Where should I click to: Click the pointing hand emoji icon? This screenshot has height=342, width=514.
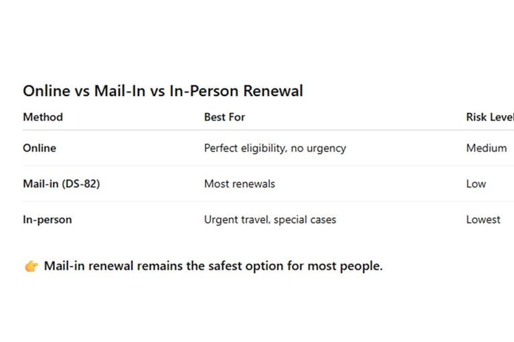pos(31,266)
